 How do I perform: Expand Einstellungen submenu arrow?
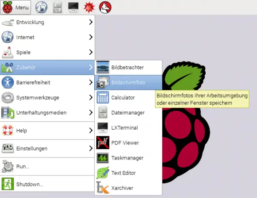click(x=91, y=148)
